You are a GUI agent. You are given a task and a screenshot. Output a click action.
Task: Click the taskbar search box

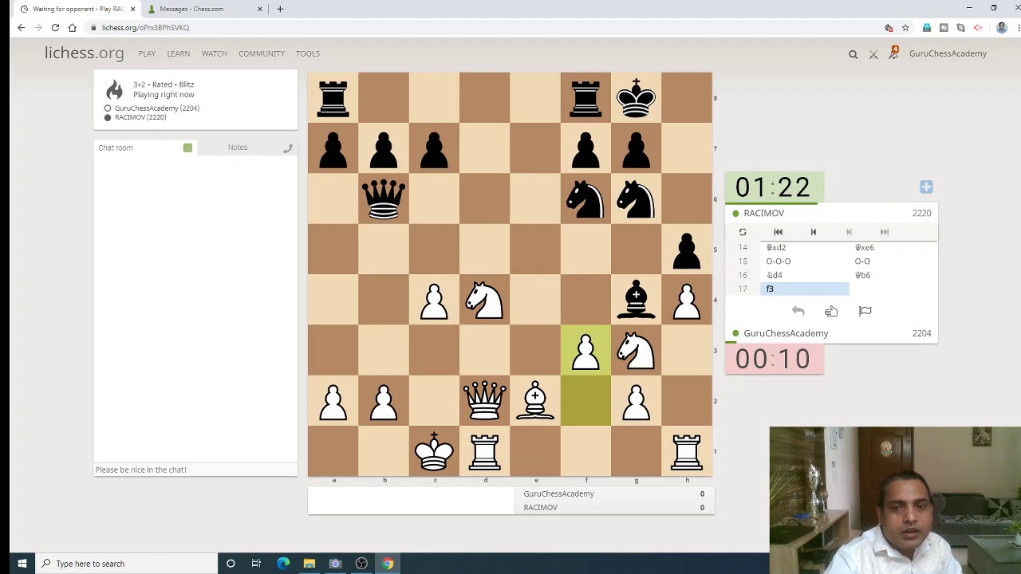(x=127, y=564)
